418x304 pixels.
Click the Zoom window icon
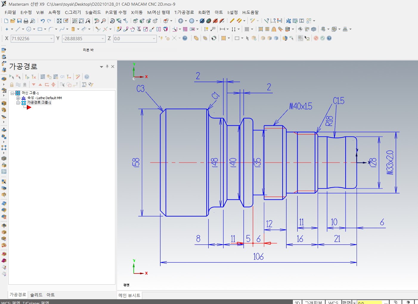click(75, 21)
